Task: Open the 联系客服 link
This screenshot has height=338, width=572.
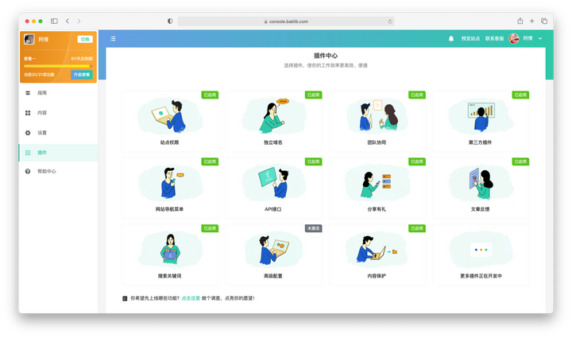Action: [x=494, y=38]
